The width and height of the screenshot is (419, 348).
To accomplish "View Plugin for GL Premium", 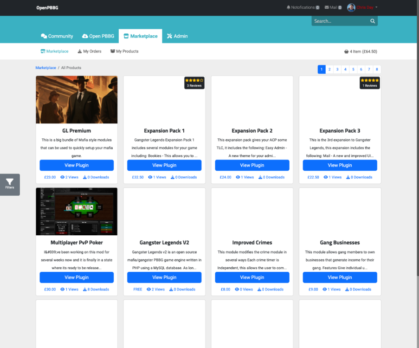I will point(77,165).
